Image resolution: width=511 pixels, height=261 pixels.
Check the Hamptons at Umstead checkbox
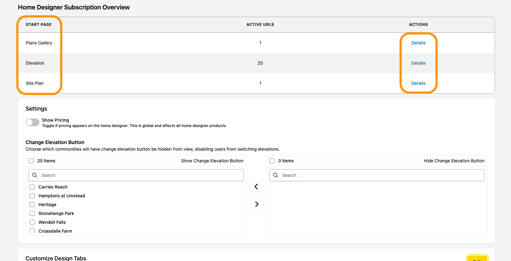[32, 196]
